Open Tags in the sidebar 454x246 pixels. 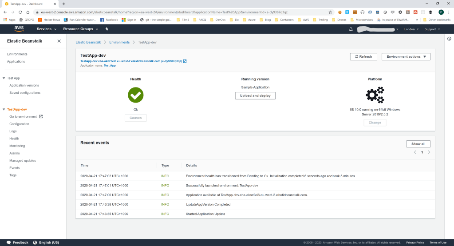tap(13, 175)
